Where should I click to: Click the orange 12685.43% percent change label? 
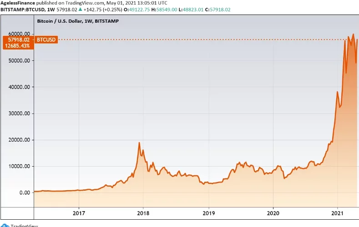pyautogui.click(x=18, y=46)
